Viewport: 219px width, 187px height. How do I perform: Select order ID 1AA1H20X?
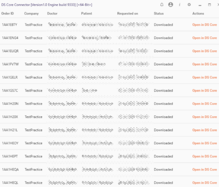(x=10, y=117)
